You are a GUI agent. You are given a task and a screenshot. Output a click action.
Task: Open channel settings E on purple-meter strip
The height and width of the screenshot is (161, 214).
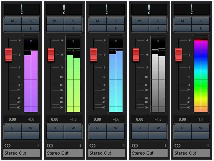coord(31,28)
